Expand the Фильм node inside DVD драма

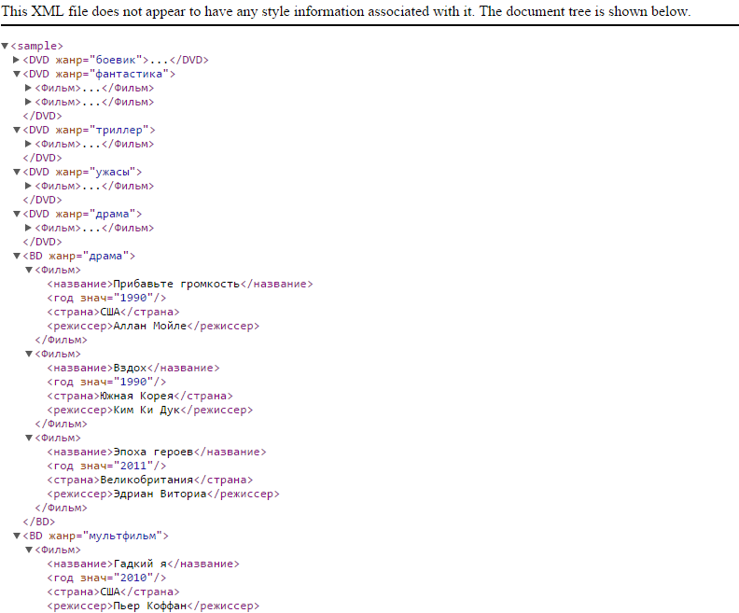point(28,228)
